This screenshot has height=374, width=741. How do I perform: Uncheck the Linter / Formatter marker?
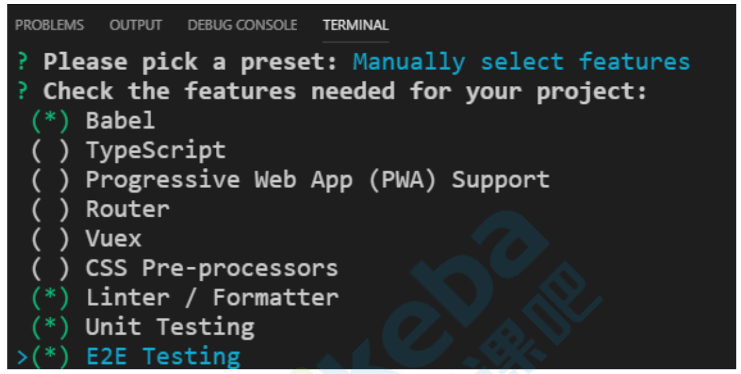point(50,298)
